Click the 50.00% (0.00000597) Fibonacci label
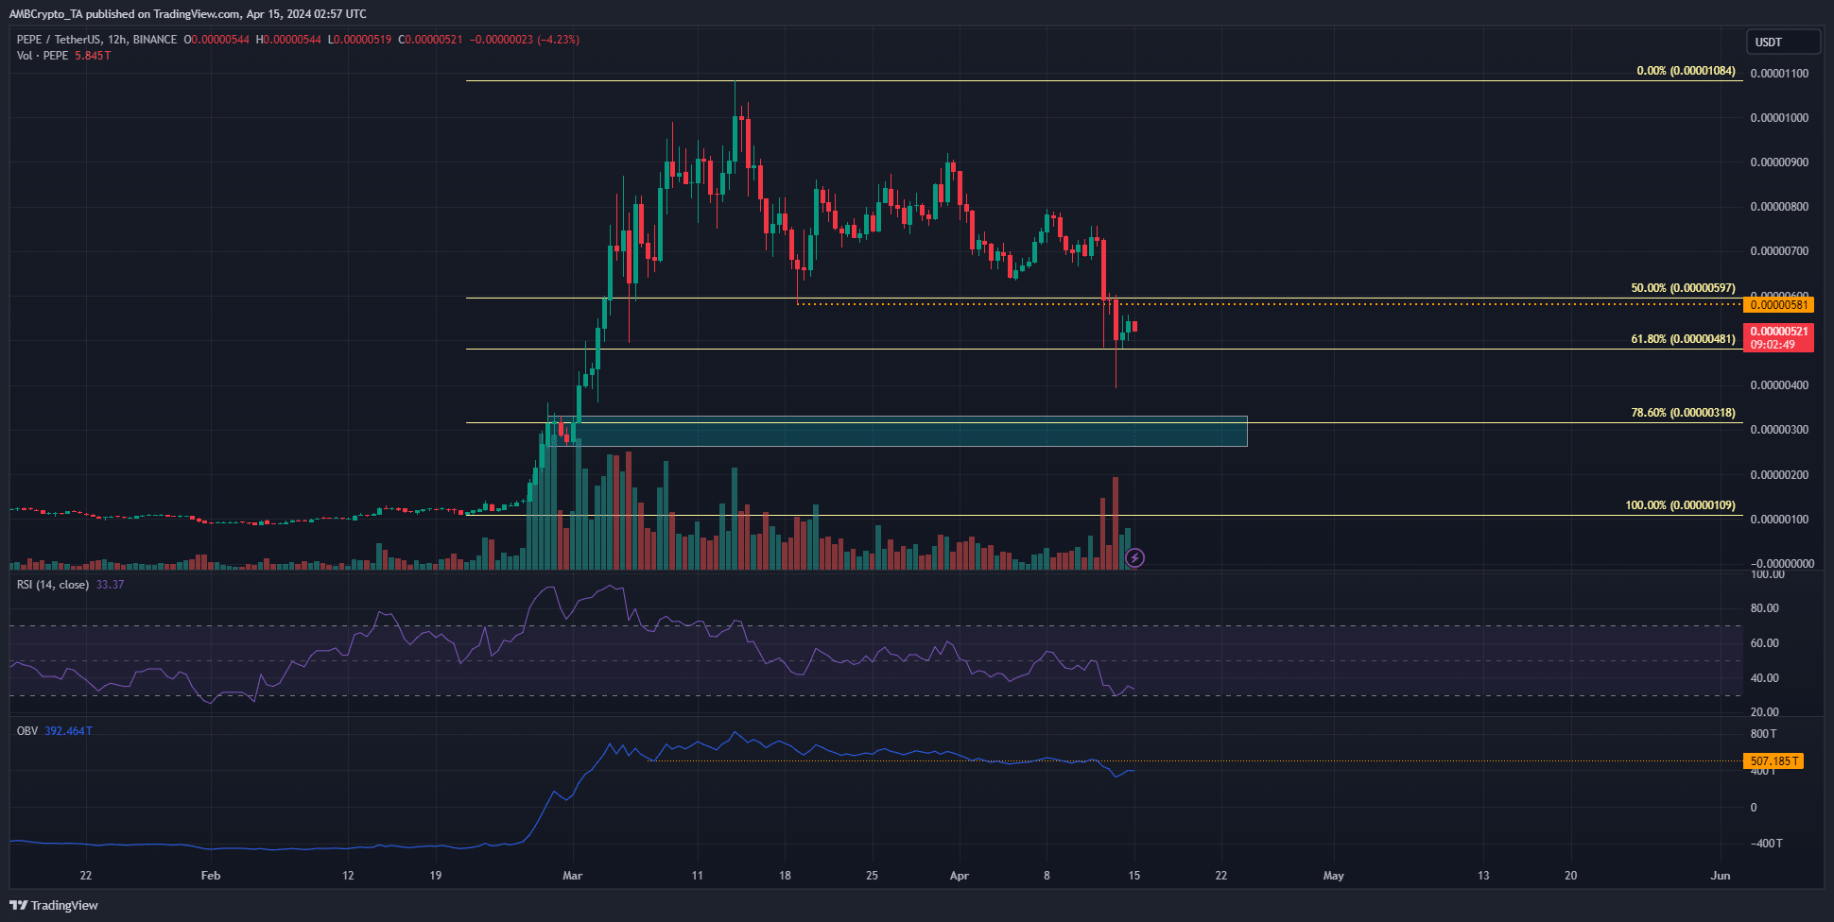The image size is (1834, 922). click(x=1683, y=288)
